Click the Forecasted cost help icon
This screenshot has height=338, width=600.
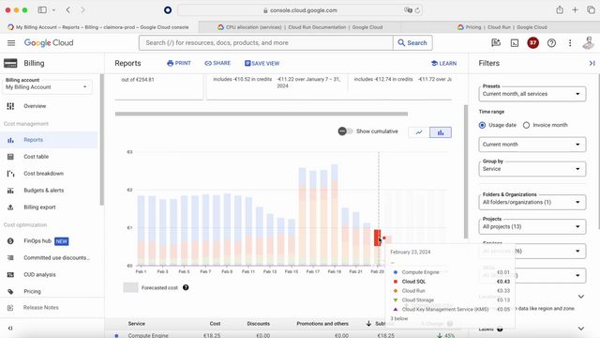click(186, 287)
